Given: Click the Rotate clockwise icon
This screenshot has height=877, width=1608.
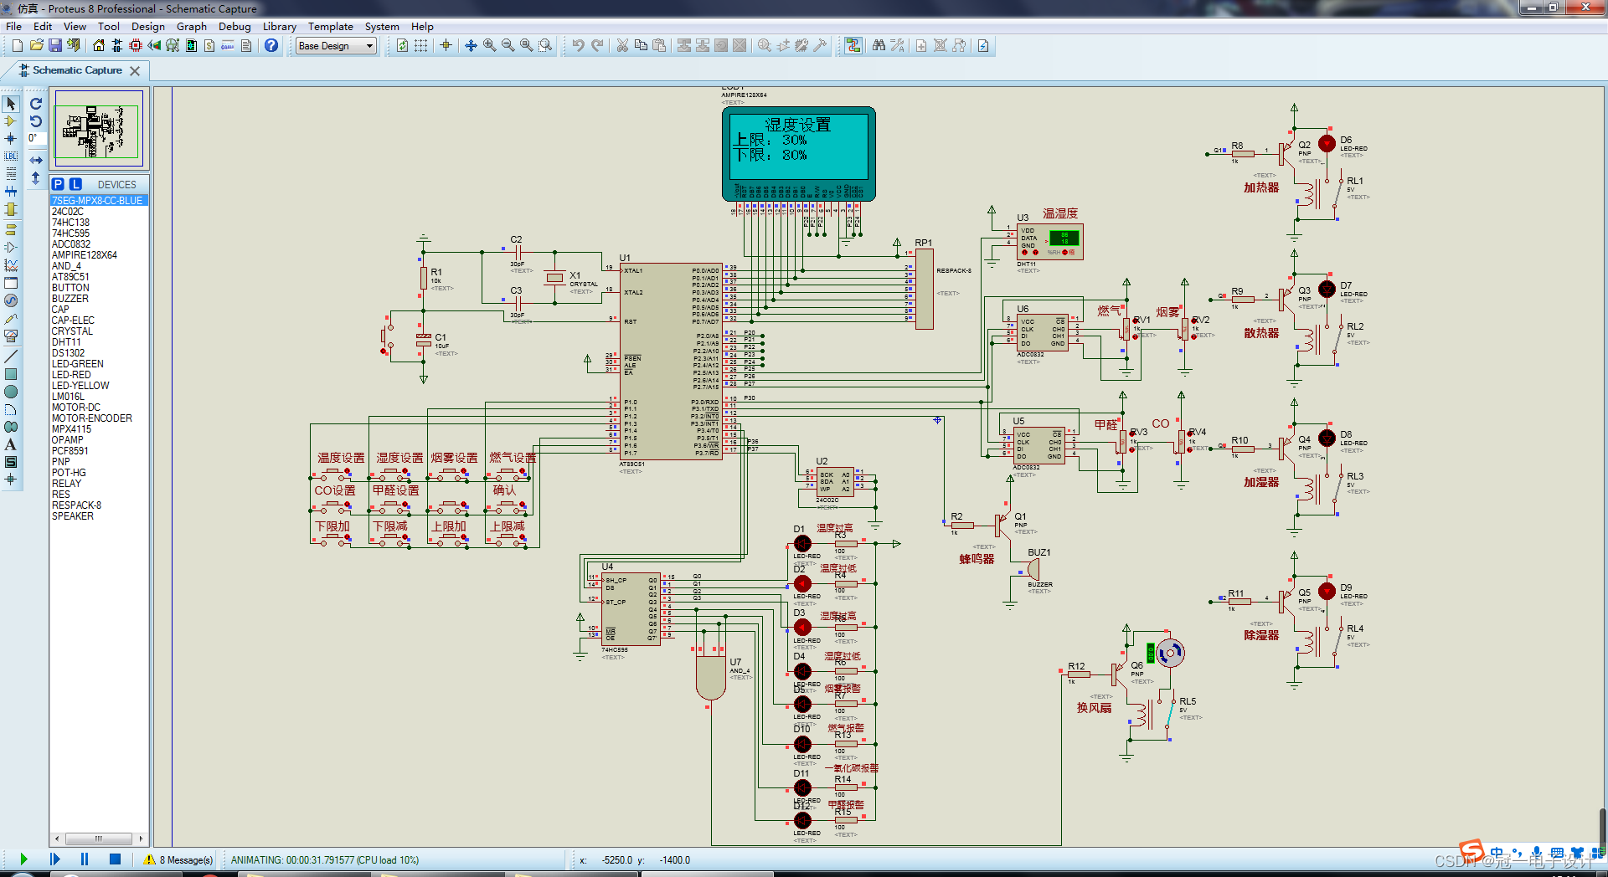Looking at the screenshot, I should coord(36,104).
